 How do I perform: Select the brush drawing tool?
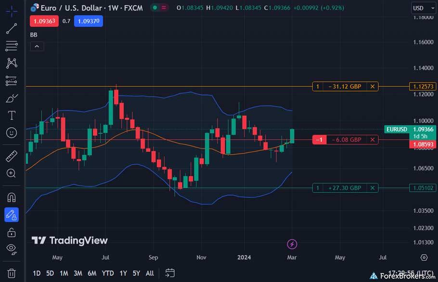pyautogui.click(x=12, y=98)
